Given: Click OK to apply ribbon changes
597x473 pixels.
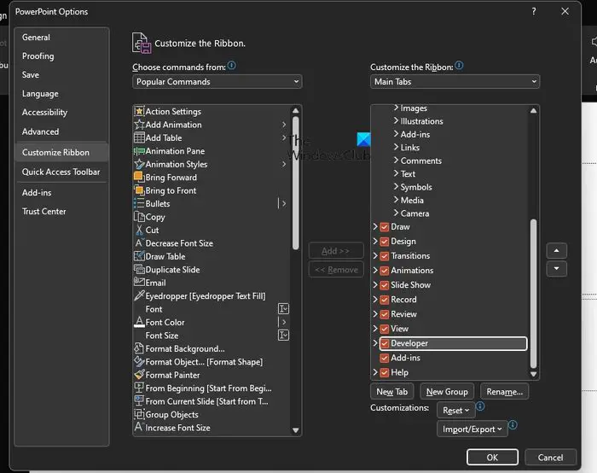Looking at the screenshot, I should [x=492, y=457].
